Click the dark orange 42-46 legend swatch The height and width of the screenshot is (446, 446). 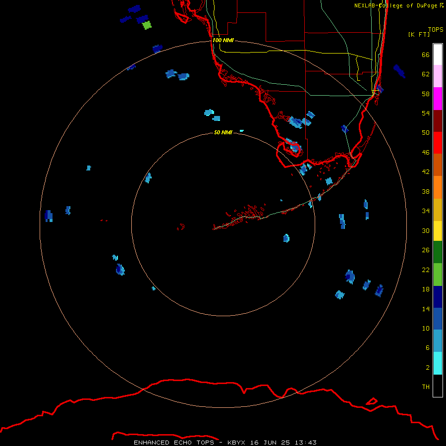click(x=438, y=165)
